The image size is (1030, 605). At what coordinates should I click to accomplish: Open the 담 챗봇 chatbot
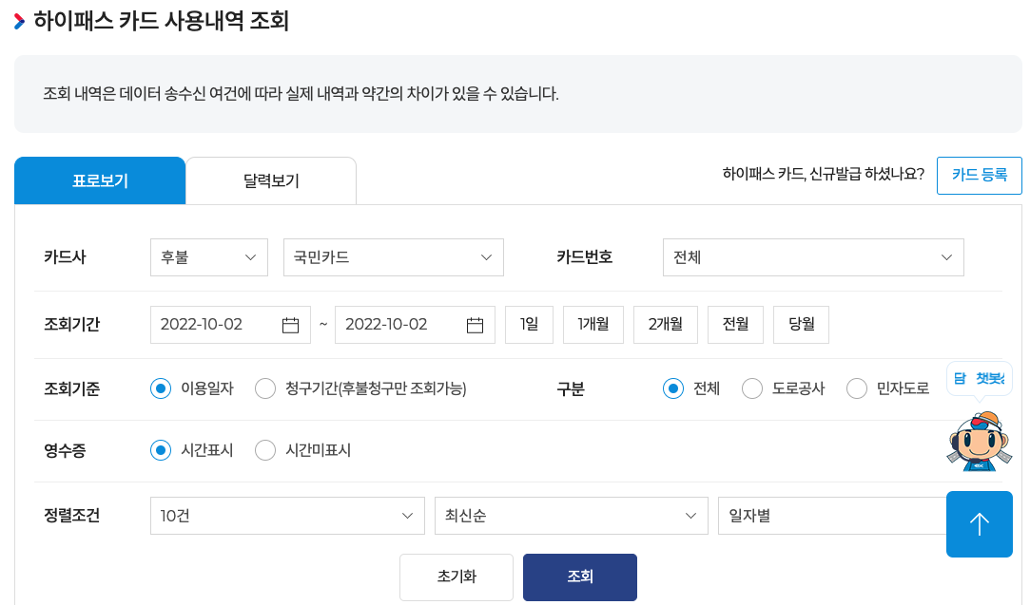tap(979, 379)
